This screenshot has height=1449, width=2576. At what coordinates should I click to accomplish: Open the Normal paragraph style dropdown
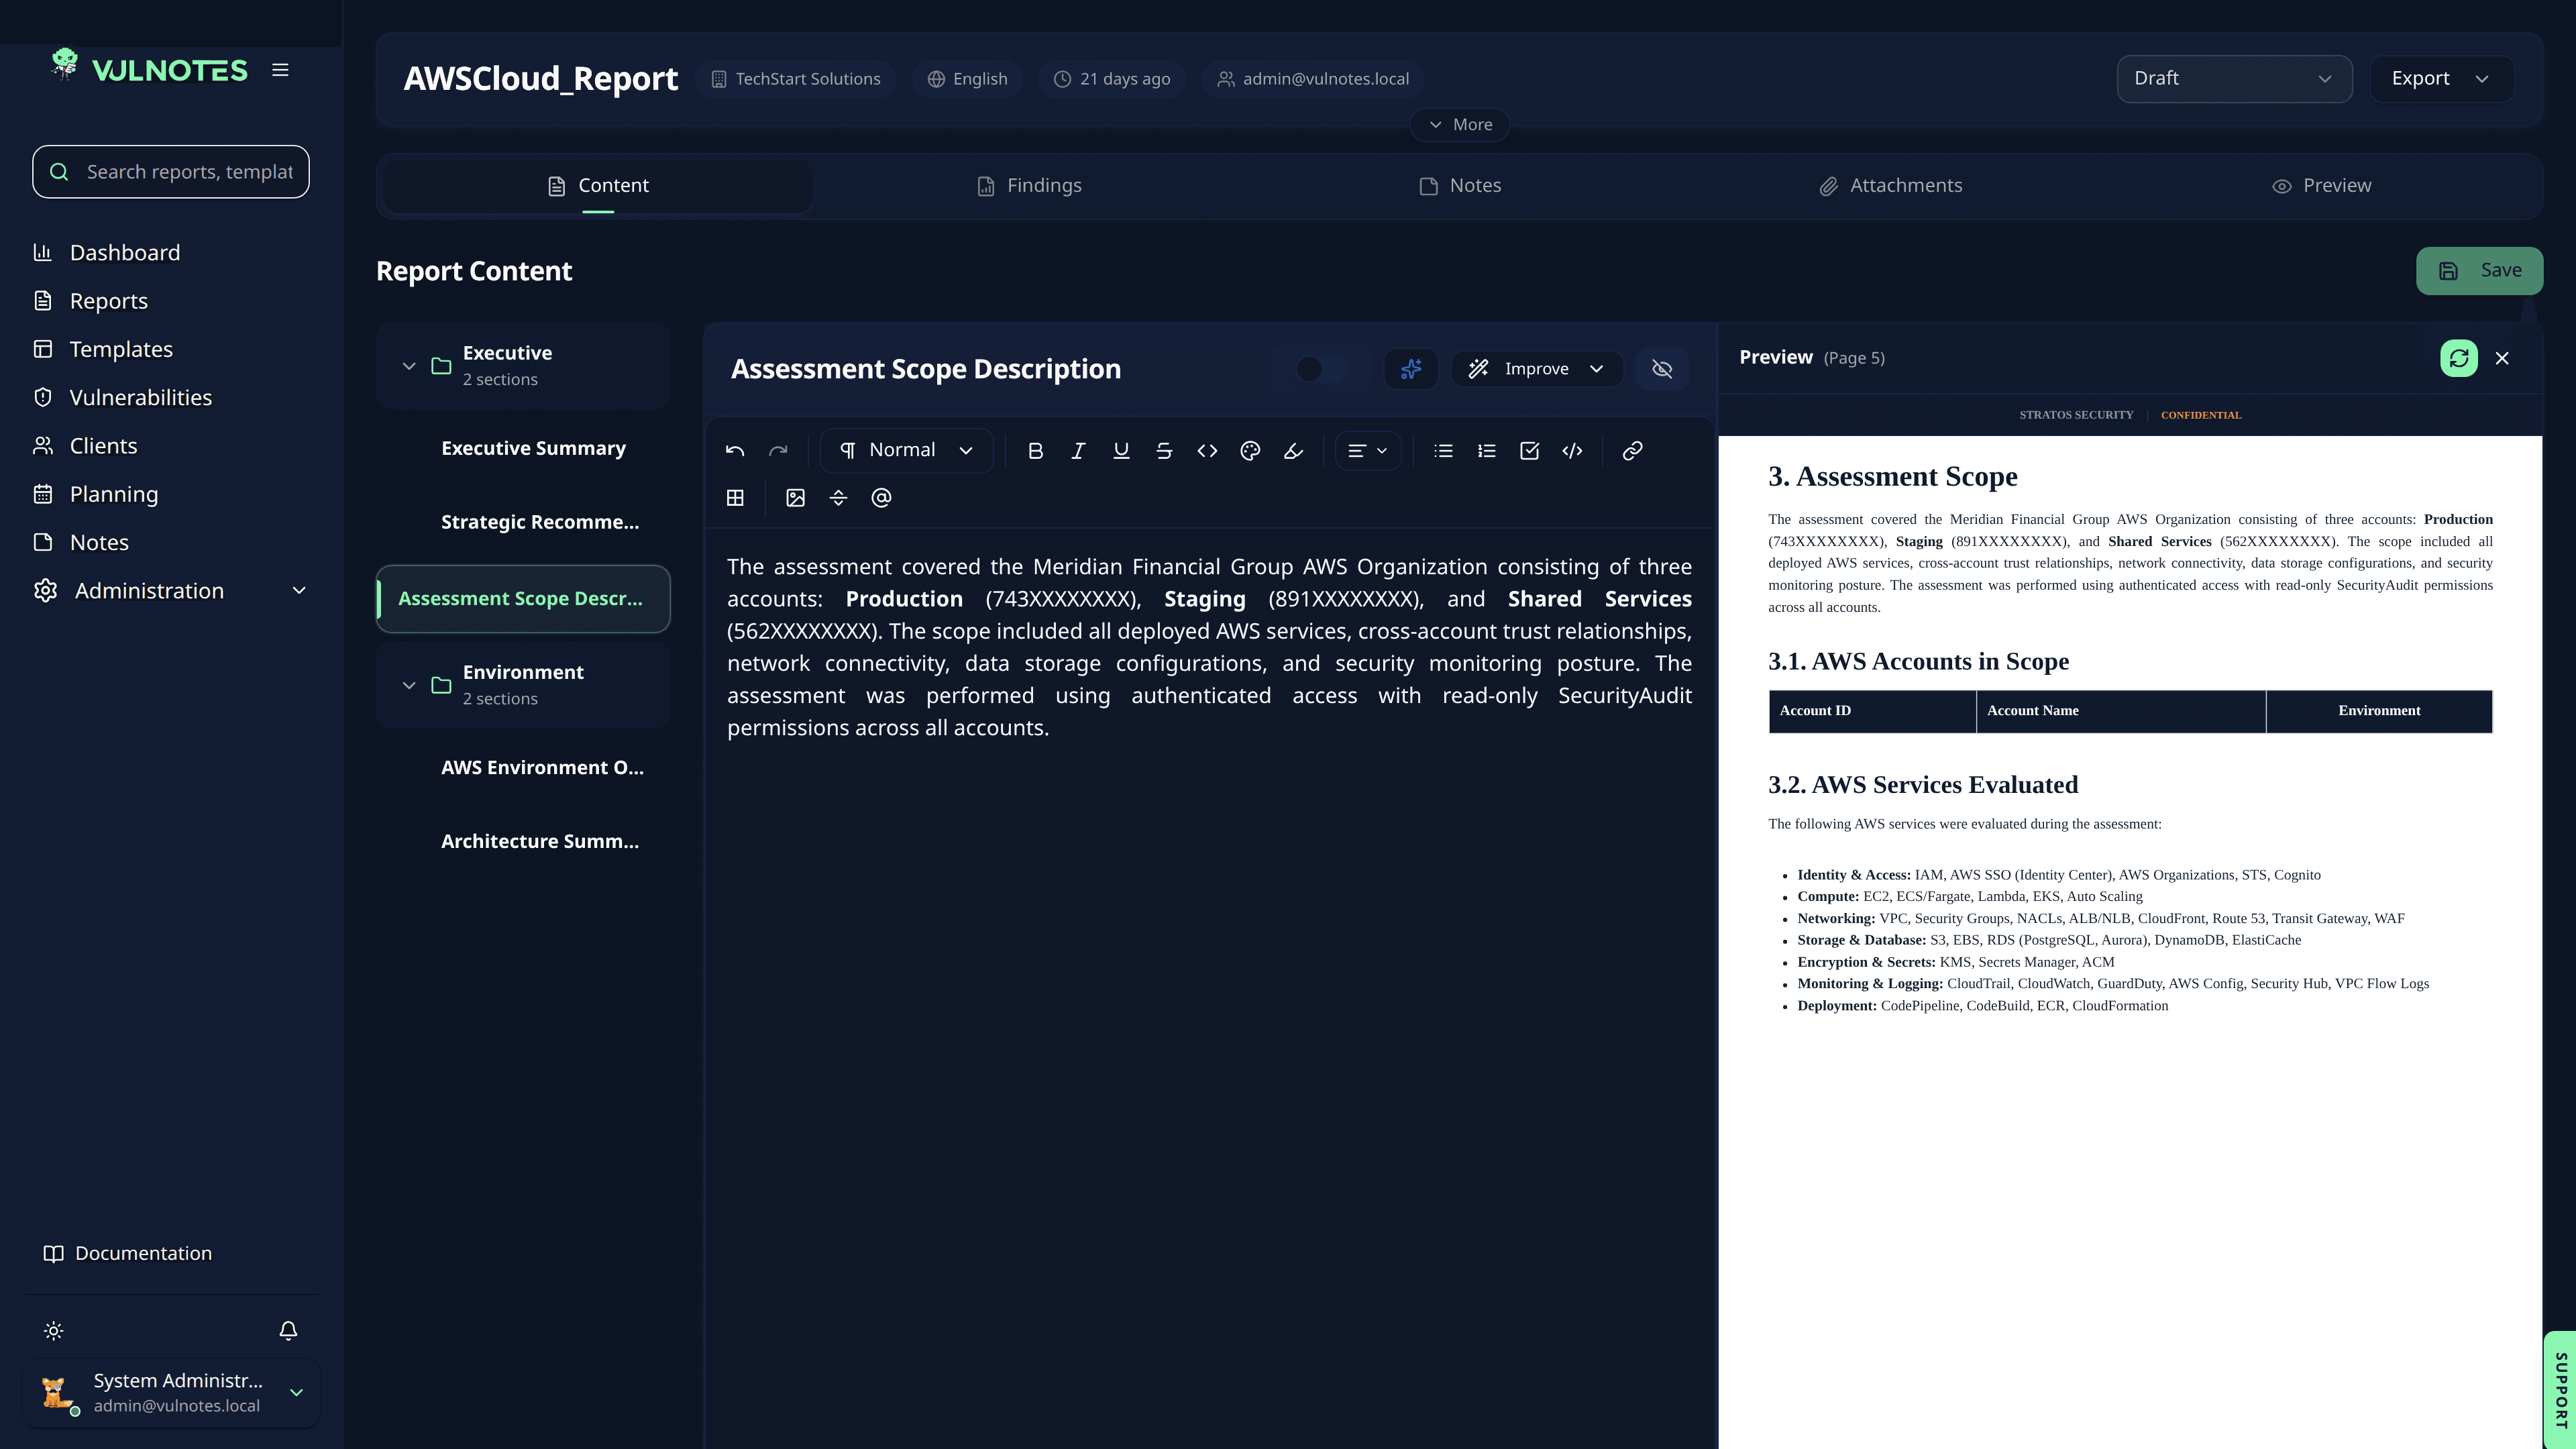907,450
